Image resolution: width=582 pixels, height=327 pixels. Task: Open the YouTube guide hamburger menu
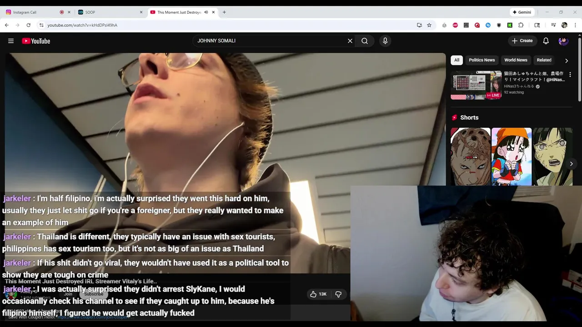point(11,41)
